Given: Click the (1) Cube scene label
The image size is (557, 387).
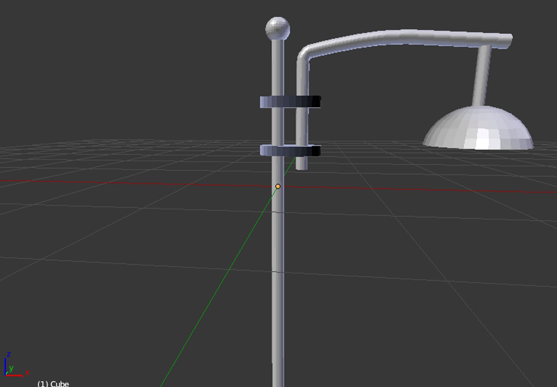Looking at the screenshot, I should click(53, 384).
